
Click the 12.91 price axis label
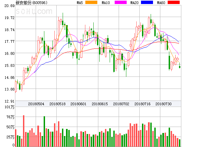9,101
